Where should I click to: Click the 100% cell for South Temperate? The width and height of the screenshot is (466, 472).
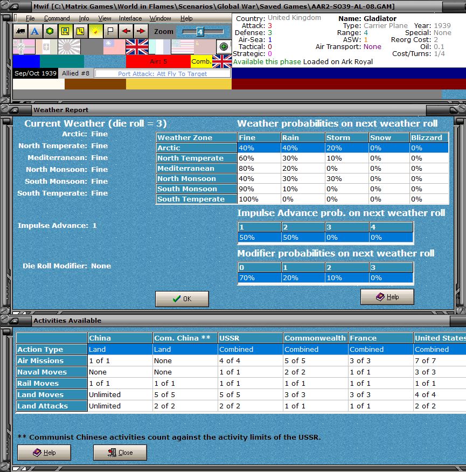click(x=259, y=199)
